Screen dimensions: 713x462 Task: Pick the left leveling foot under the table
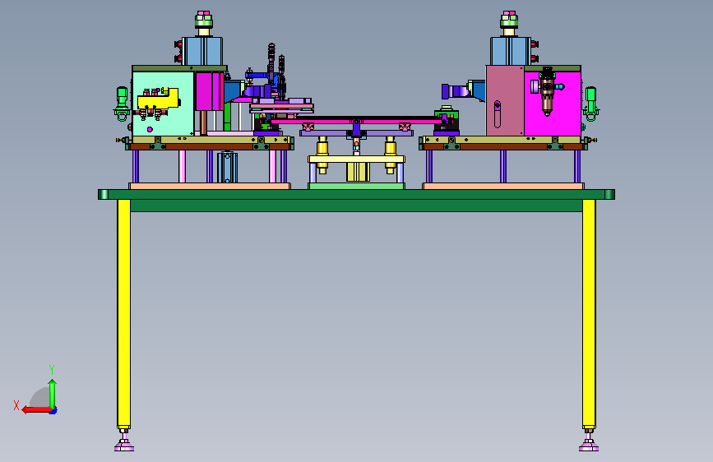tap(123, 441)
